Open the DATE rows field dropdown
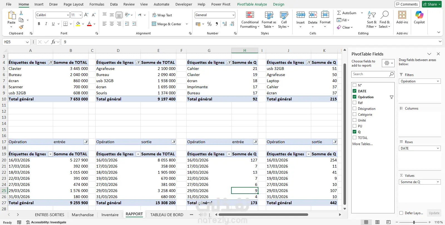This screenshot has width=445, height=225. click(x=438, y=148)
